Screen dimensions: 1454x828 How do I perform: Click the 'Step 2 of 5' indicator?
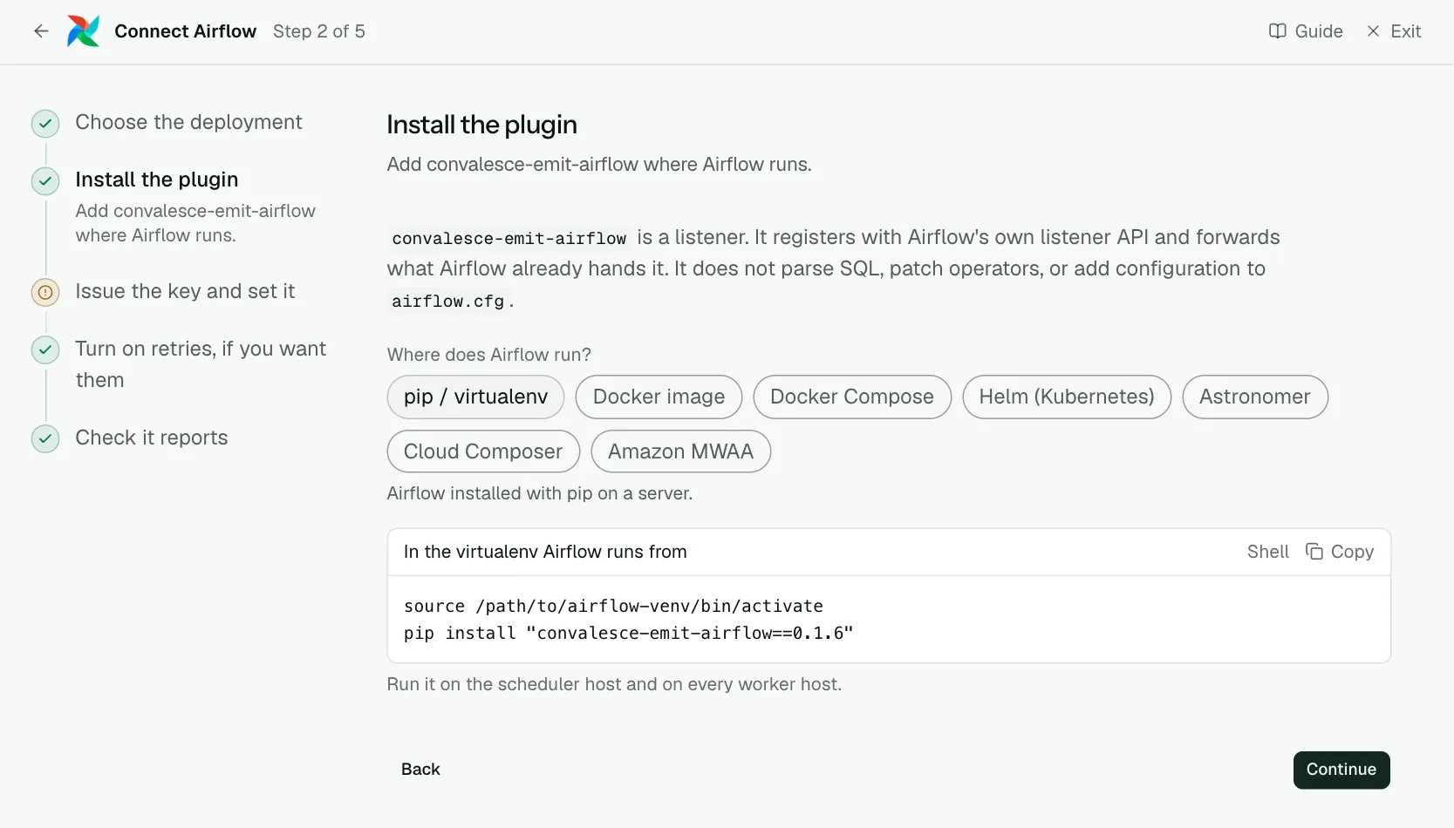click(x=319, y=31)
